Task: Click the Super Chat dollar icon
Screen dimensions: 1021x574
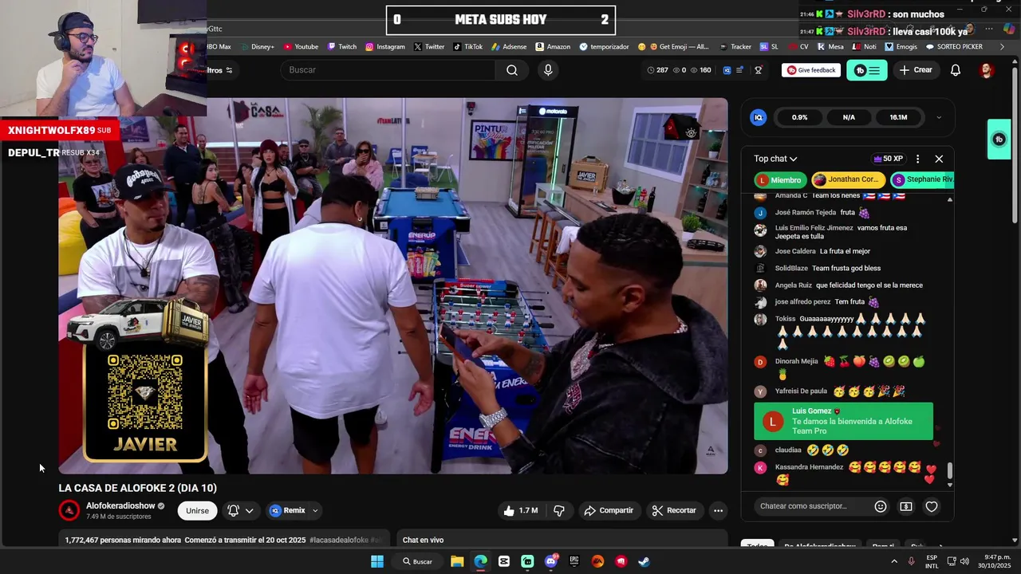Action: tap(906, 506)
